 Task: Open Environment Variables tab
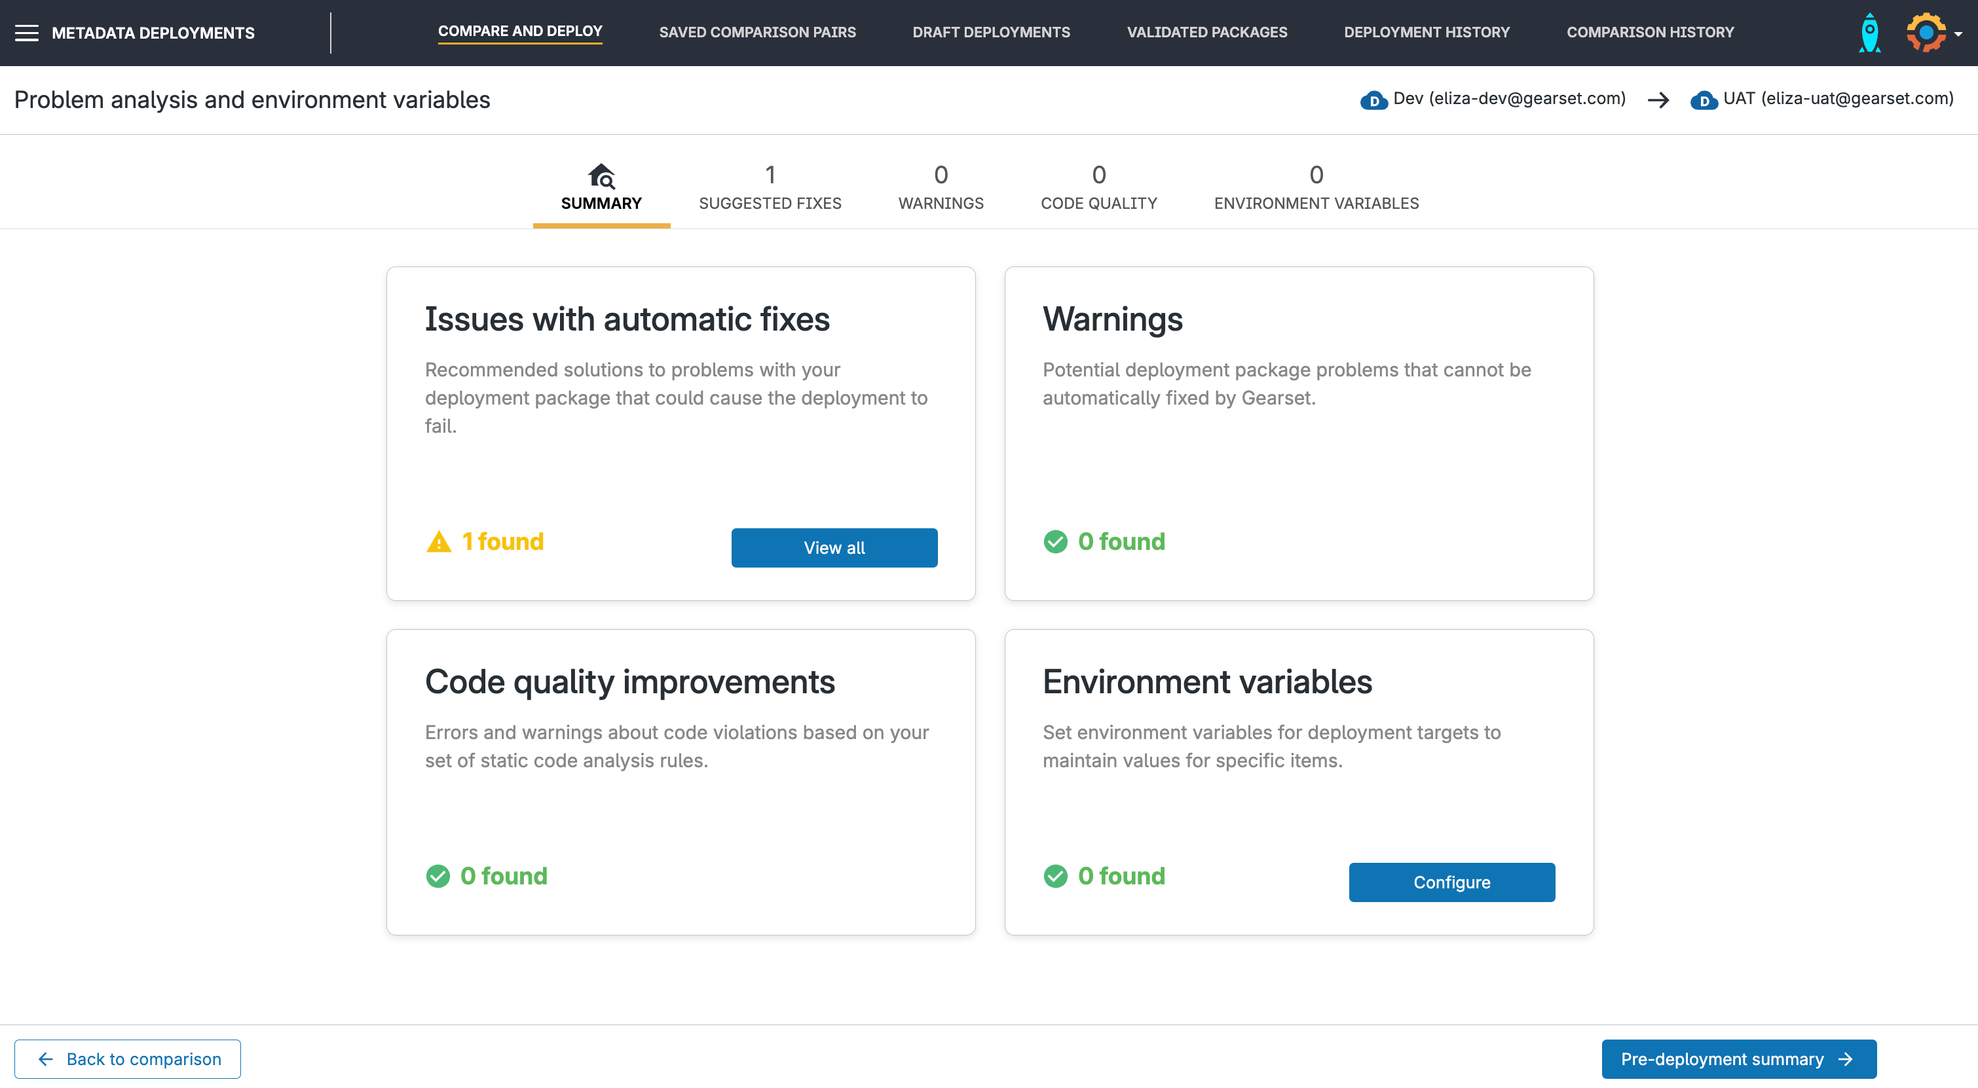[x=1315, y=188]
